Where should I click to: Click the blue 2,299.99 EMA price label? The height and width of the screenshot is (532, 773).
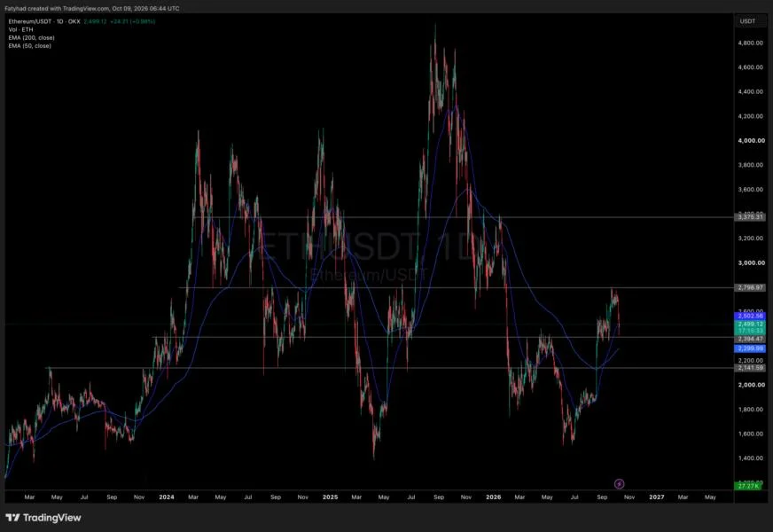tap(750, 348)
